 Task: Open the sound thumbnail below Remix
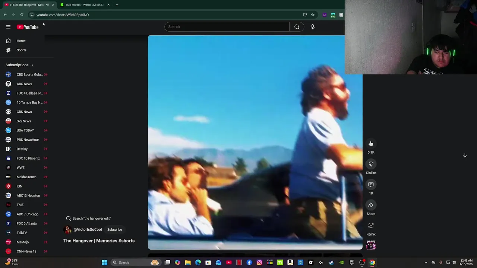coord(371,245)
